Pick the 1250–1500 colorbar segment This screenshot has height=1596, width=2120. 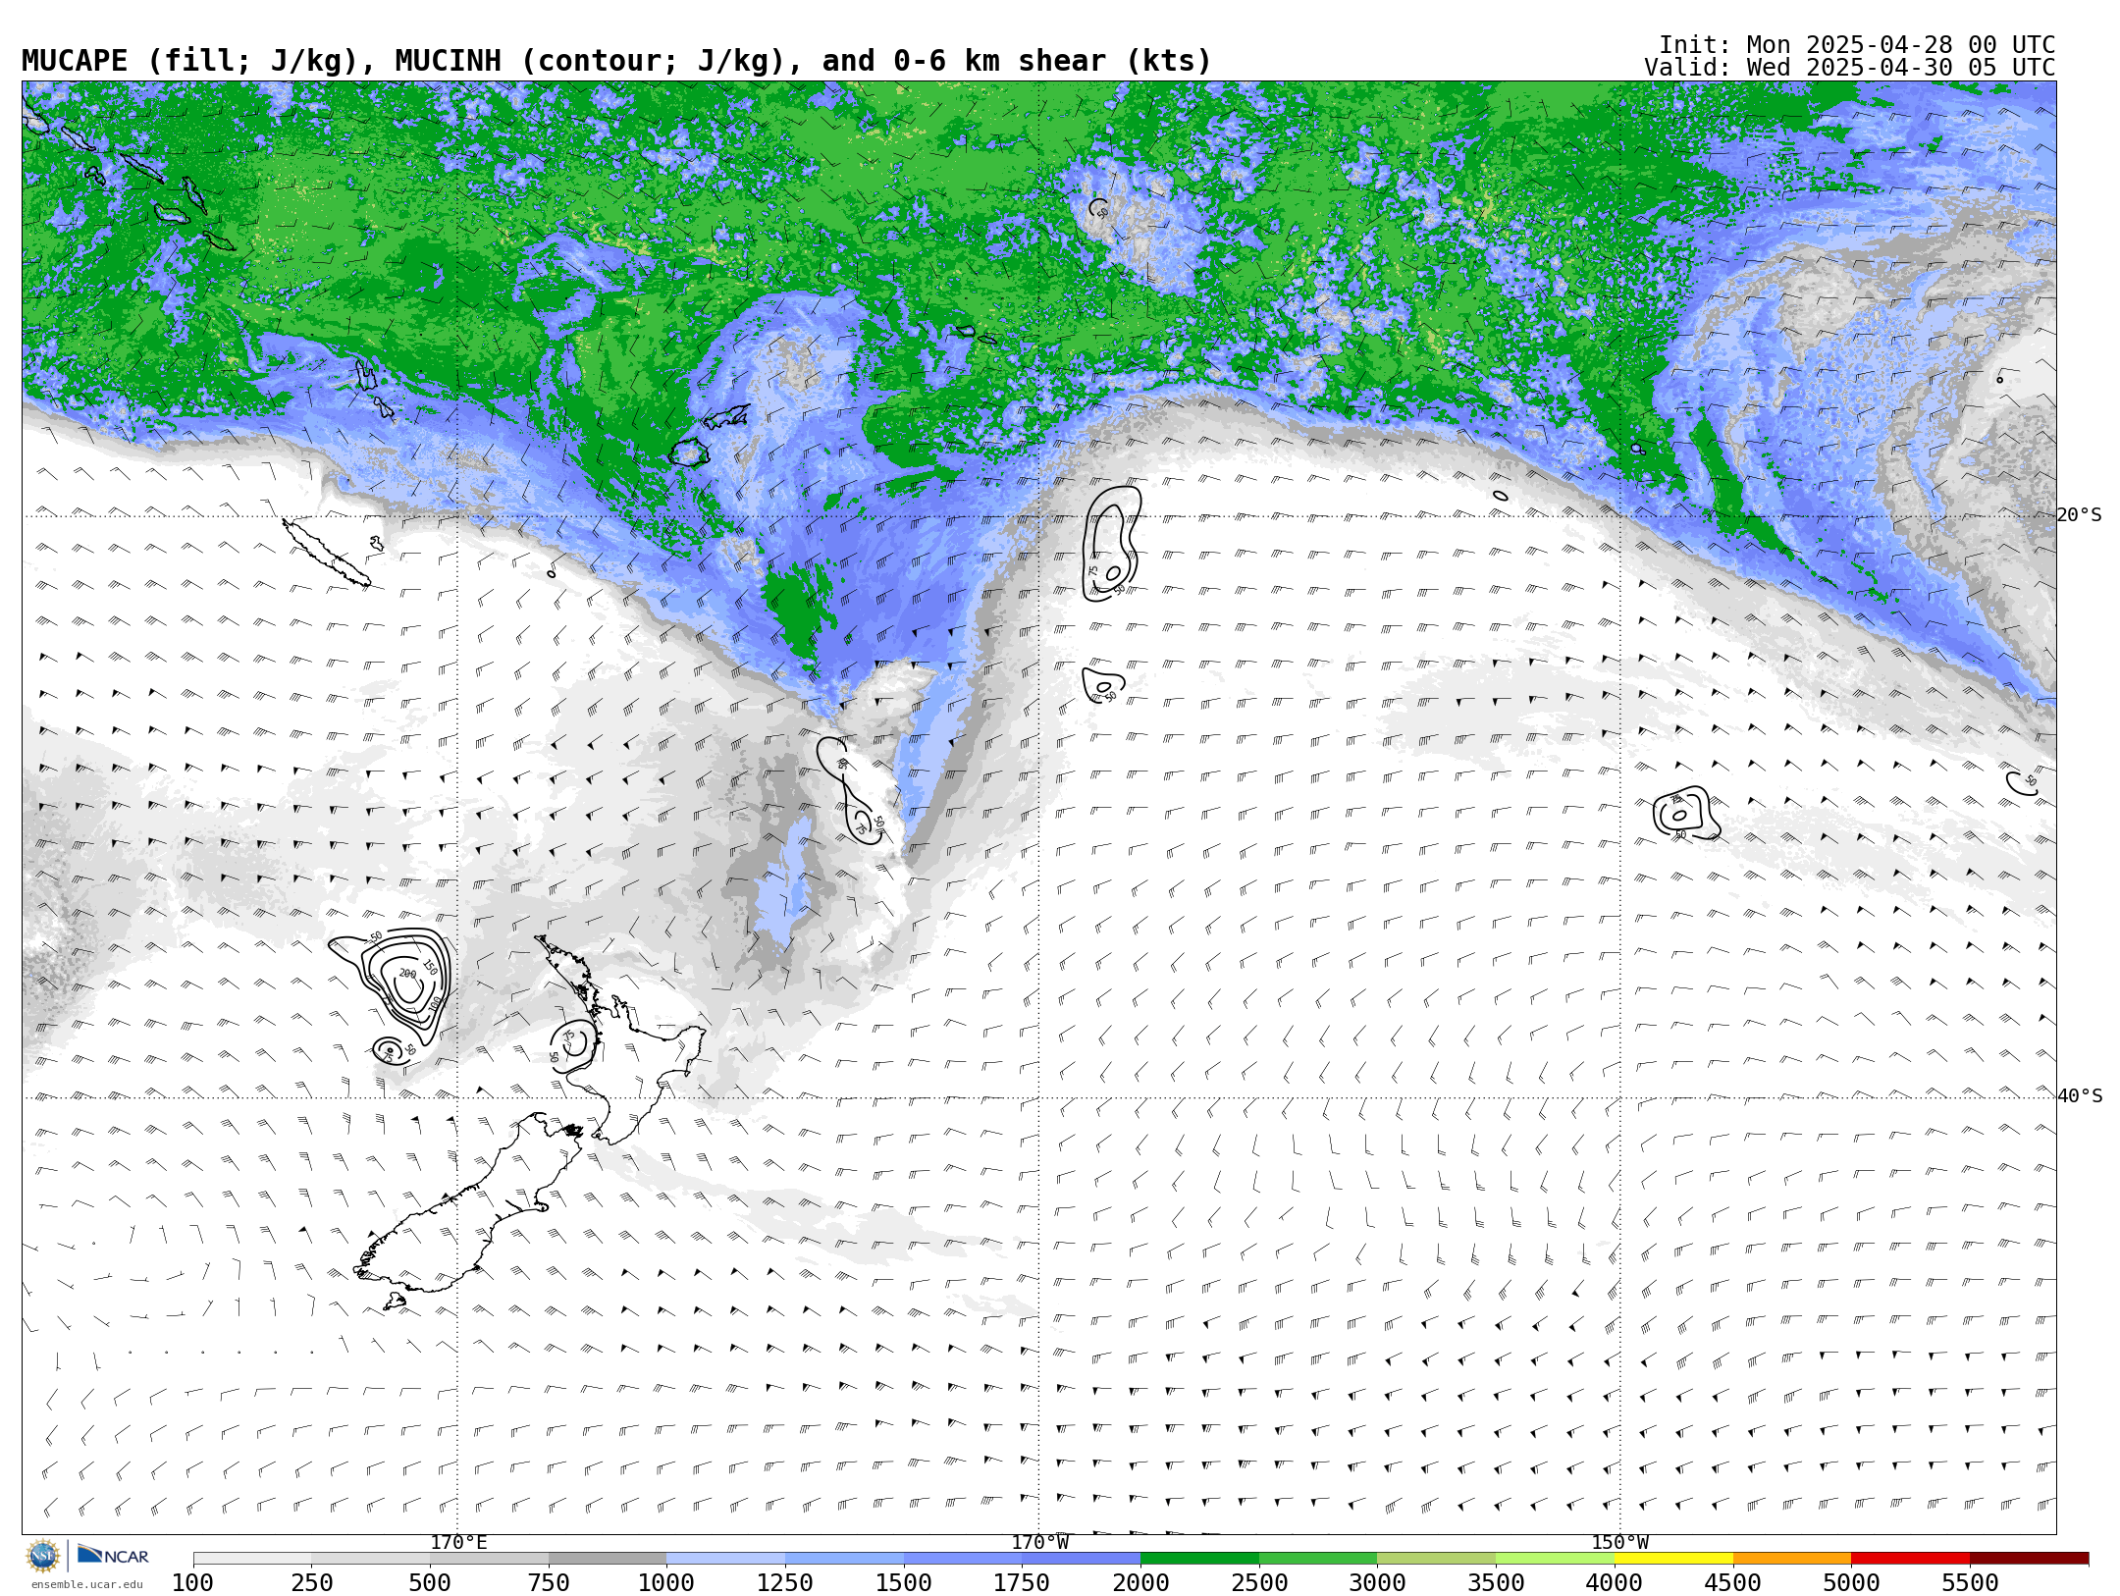click(844, 1559)
